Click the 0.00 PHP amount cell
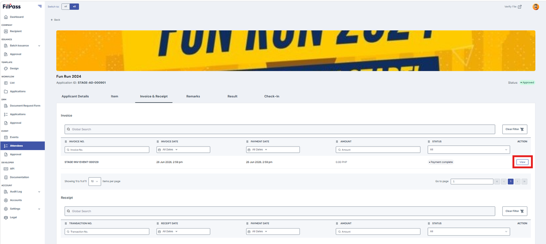546x244 pixels. pyautogui.click(x=341, y=162)
